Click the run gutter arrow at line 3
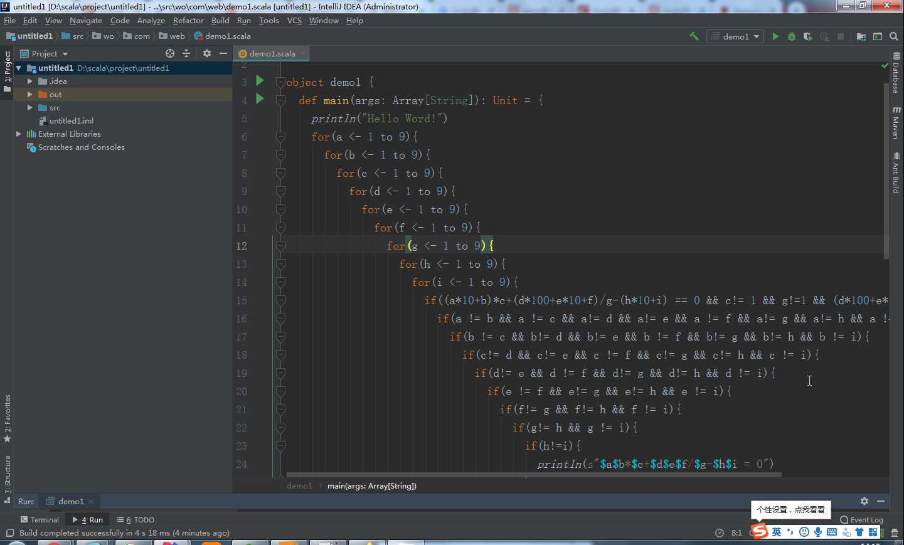Image resolution: width=904 pixels, height=545 pixels. [260, 80]
